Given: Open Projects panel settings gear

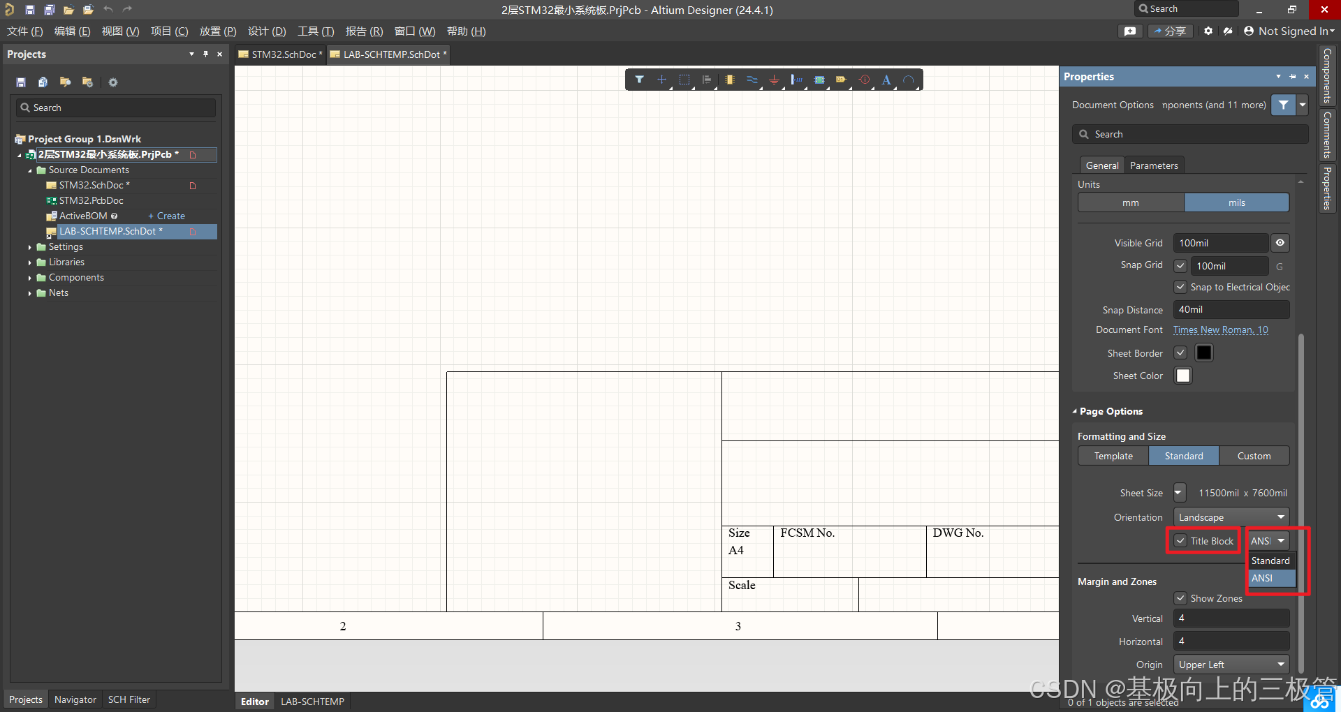Looking at the screenshot, I should point(113,82).
